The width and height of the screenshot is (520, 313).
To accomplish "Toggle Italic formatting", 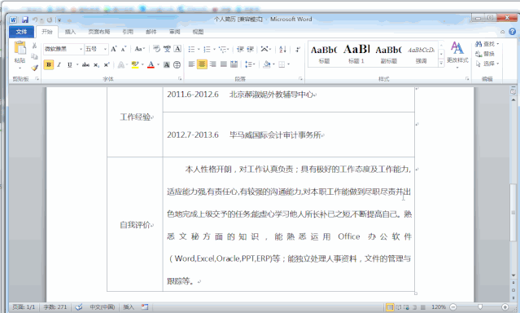I will click(59, 64).
